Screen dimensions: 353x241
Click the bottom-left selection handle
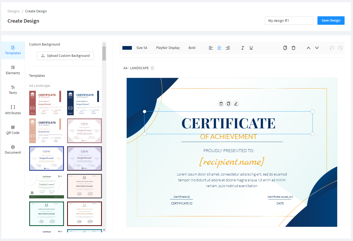(x=145, y=134)
